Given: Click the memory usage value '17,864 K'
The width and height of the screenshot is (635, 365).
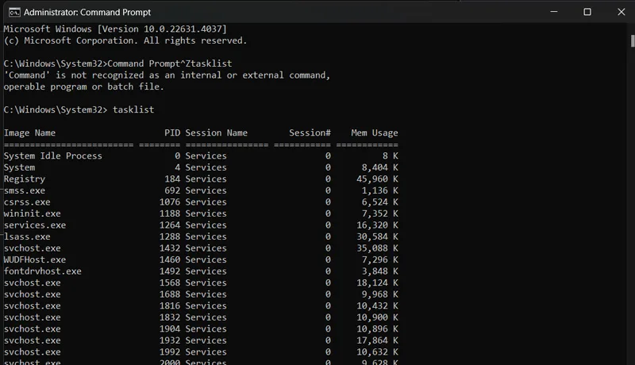Looking at the screenshot, I should (377, 340).
